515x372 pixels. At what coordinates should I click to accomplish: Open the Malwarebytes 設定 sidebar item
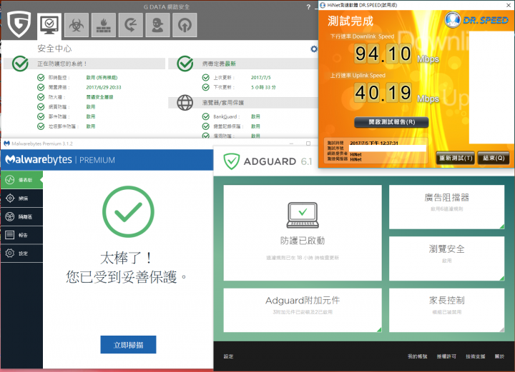21,253
